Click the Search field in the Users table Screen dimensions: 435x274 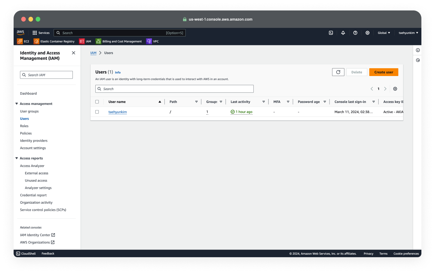click(x=174, y=89)
